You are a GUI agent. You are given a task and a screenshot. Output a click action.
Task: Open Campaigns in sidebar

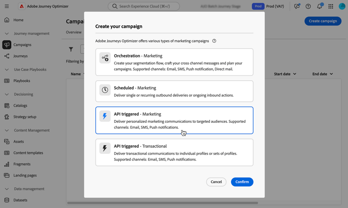22,45
